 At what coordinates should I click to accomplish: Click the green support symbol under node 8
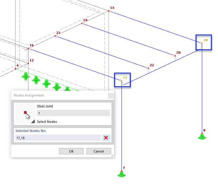[202, 136]
